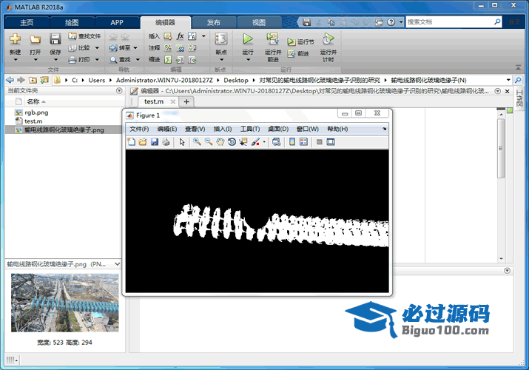Click the 运行节 (Run Section) button
Image resolution: width=529 pixels, height=370 pixels.
pos(300,42)
